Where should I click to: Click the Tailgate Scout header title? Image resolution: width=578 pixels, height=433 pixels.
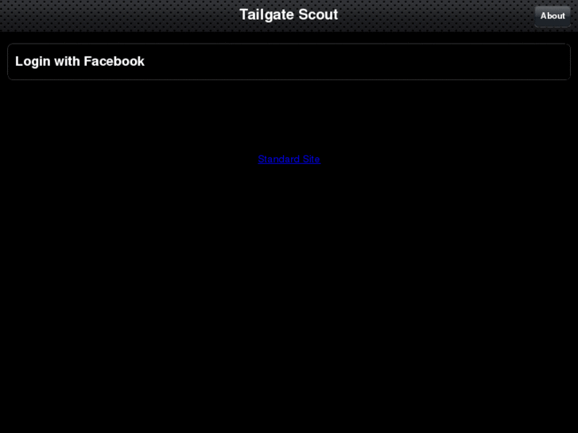(x=289, y=15)
